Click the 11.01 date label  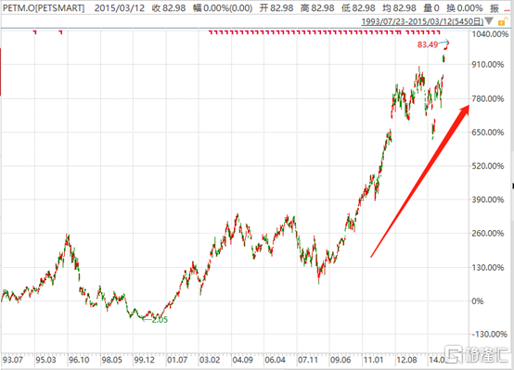[x=373, y=360]
